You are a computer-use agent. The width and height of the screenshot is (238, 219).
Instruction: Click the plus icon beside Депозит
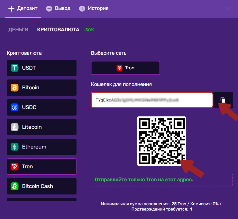click(11, 9)
